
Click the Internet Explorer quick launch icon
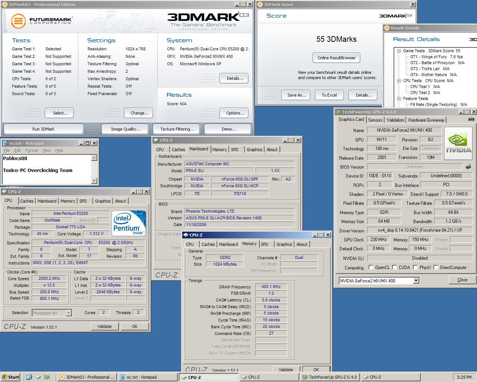point(29,377)
